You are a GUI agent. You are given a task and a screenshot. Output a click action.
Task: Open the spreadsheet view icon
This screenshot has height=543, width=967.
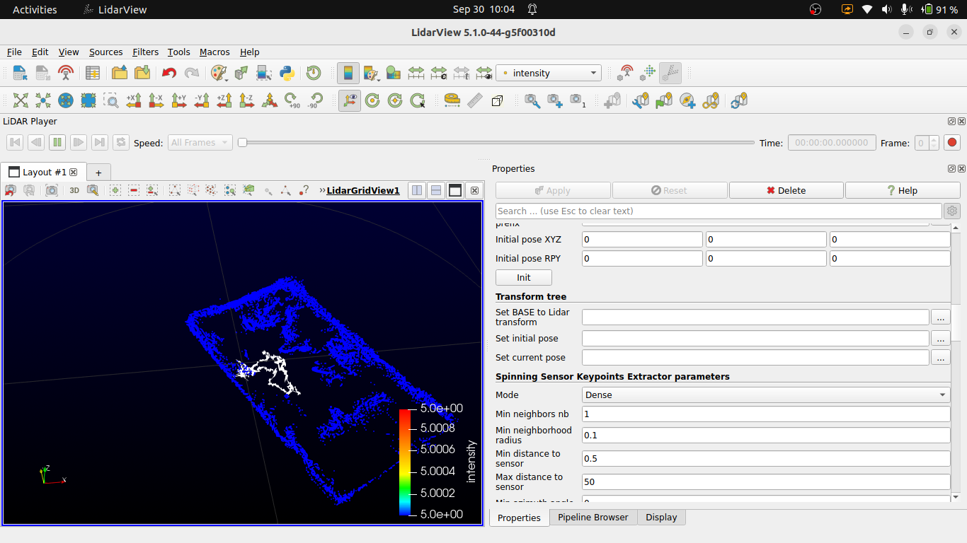93,73
